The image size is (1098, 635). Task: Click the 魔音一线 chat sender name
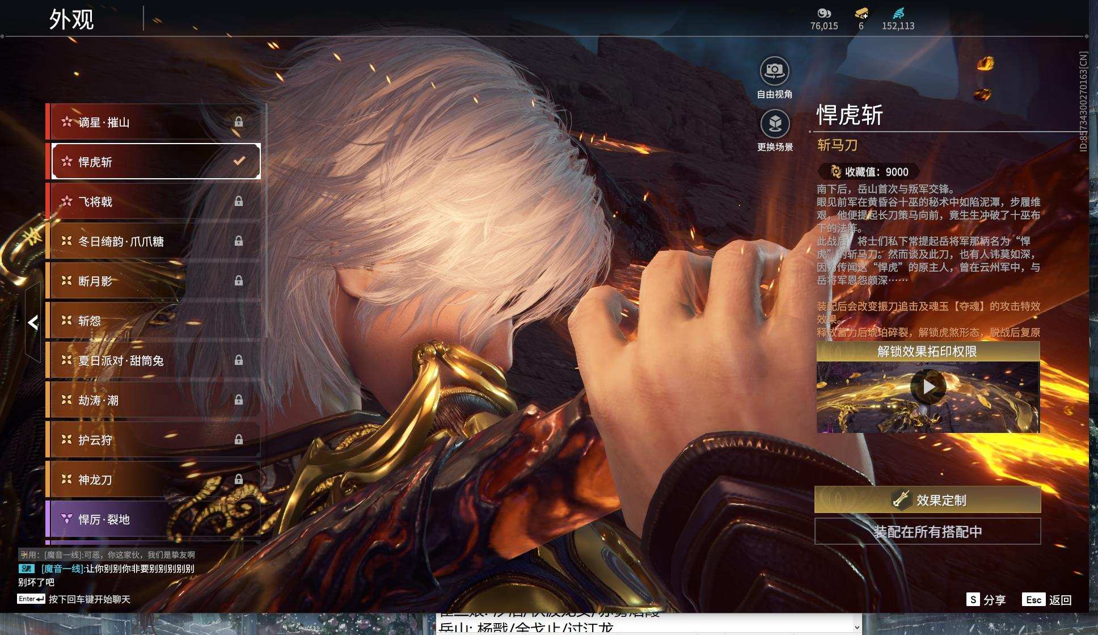[64, 569]
